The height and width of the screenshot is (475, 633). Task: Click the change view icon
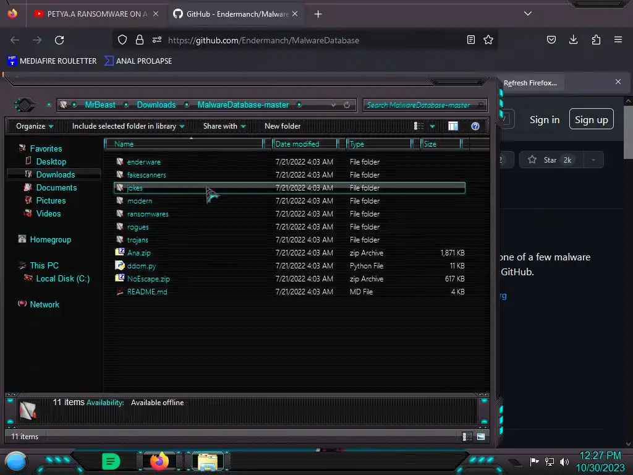[x=418, y=126]
